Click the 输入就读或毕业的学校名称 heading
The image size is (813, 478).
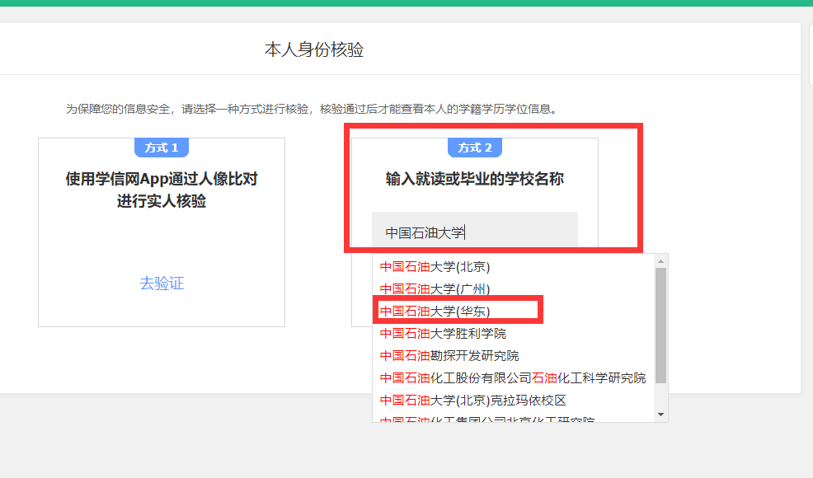click(475, 179)
